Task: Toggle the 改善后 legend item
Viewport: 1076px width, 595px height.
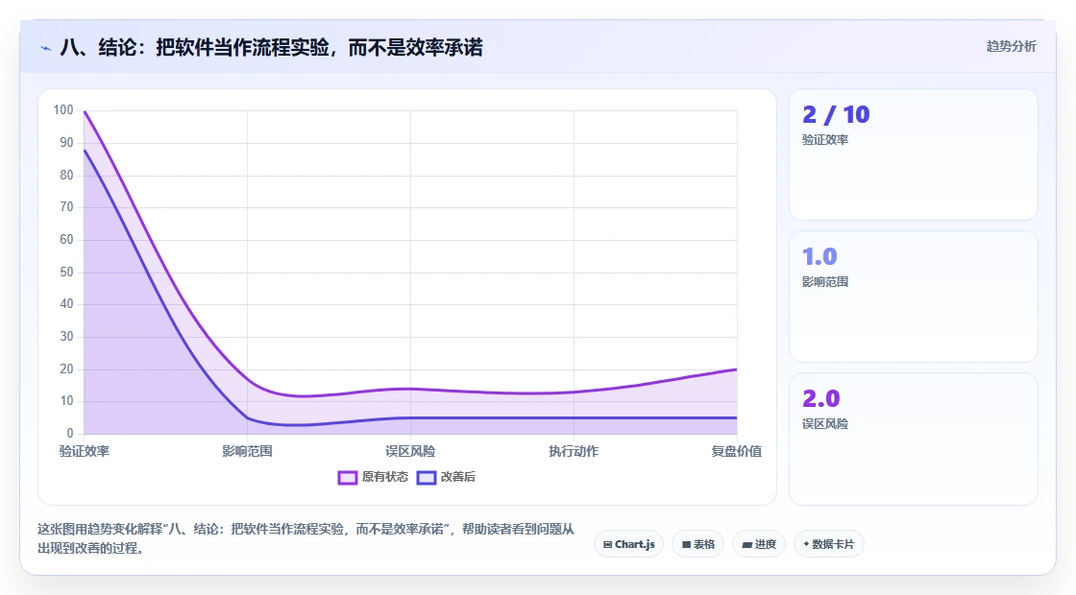Action: point(446,477)
